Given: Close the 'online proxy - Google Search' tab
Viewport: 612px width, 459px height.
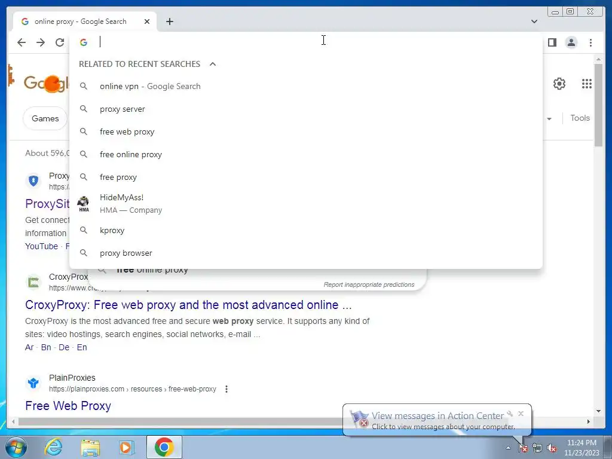Looking at the screenshot, I should 147,22.
